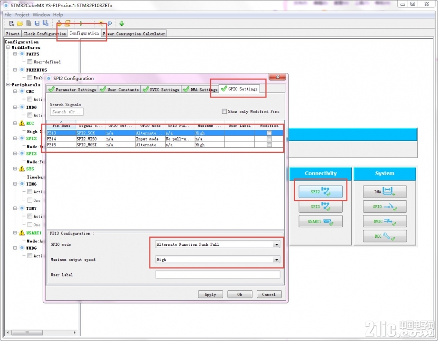Click the TIM6 node icon in tree
Viewport: 438px width, 341px height.
tap(22, 184)
